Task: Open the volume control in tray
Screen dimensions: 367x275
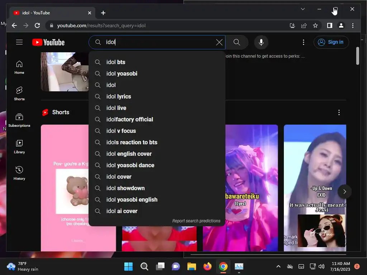Action: point(321,266)
